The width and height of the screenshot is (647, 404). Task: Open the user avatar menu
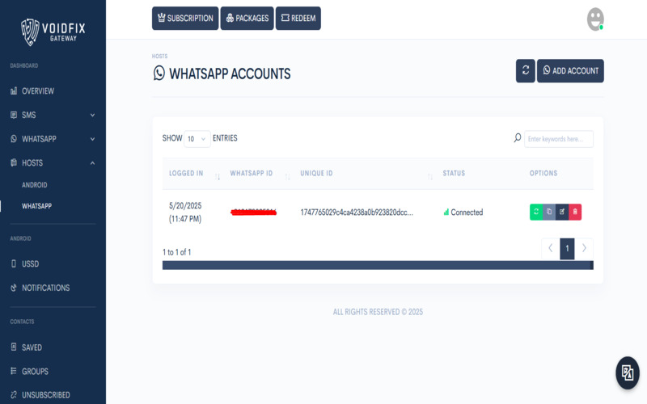click(x=595, y=19)
